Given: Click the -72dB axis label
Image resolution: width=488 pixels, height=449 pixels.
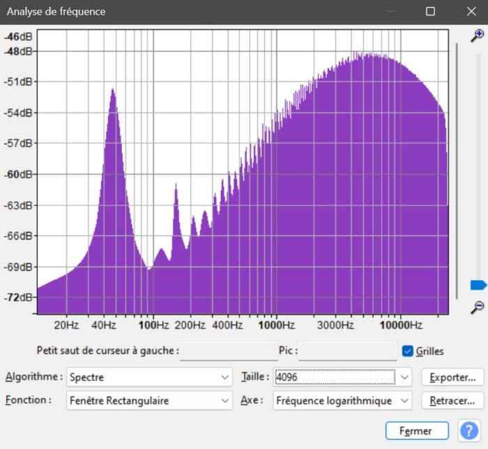Looking at the screenshot, I should 18,297.
